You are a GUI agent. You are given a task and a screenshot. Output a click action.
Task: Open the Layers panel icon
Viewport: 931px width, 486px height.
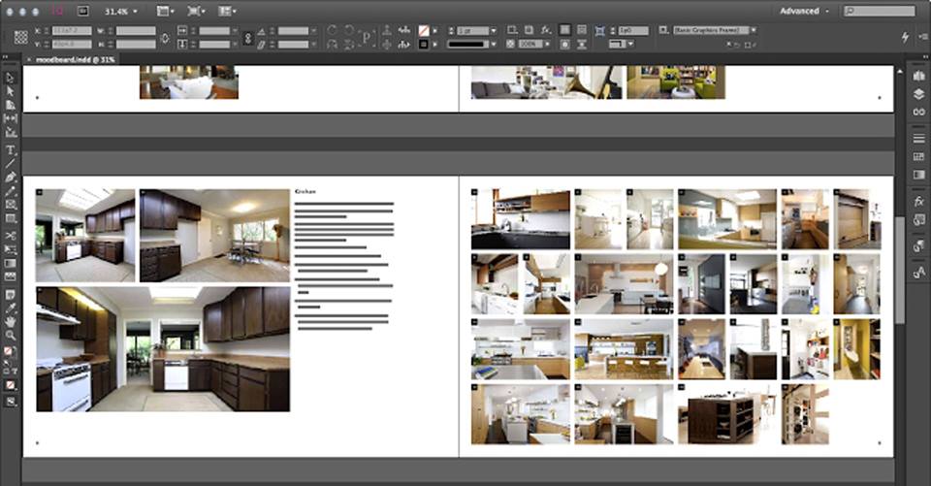[x=918, y=94]
